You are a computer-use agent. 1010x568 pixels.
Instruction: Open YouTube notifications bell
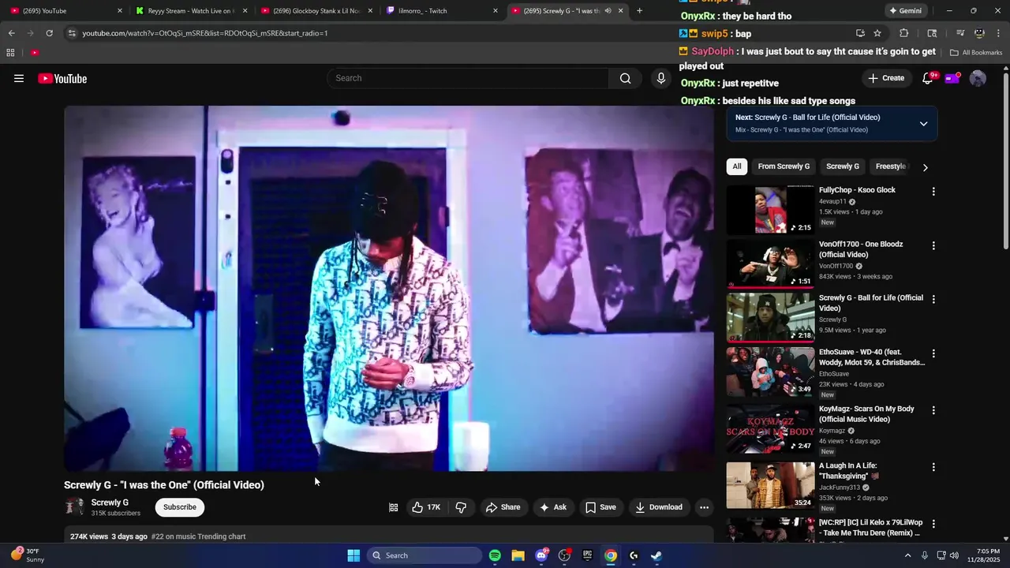(928, 78)
